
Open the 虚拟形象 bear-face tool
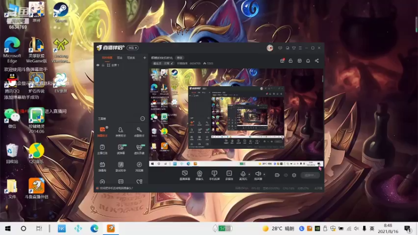pyautogui.click(x=139, y=149)
